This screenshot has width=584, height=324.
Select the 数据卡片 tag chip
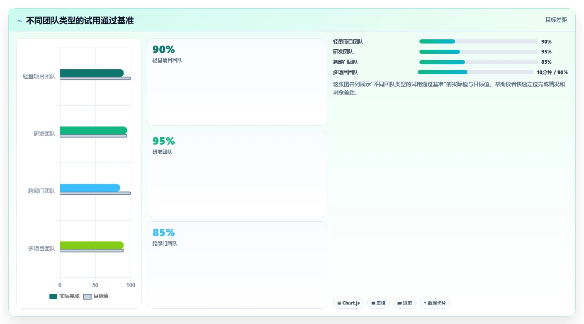coord(435,303)
